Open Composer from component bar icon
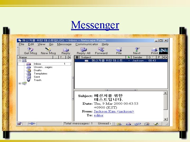The height and width of the screenshot is (142, 190). (x=156, y=124)
